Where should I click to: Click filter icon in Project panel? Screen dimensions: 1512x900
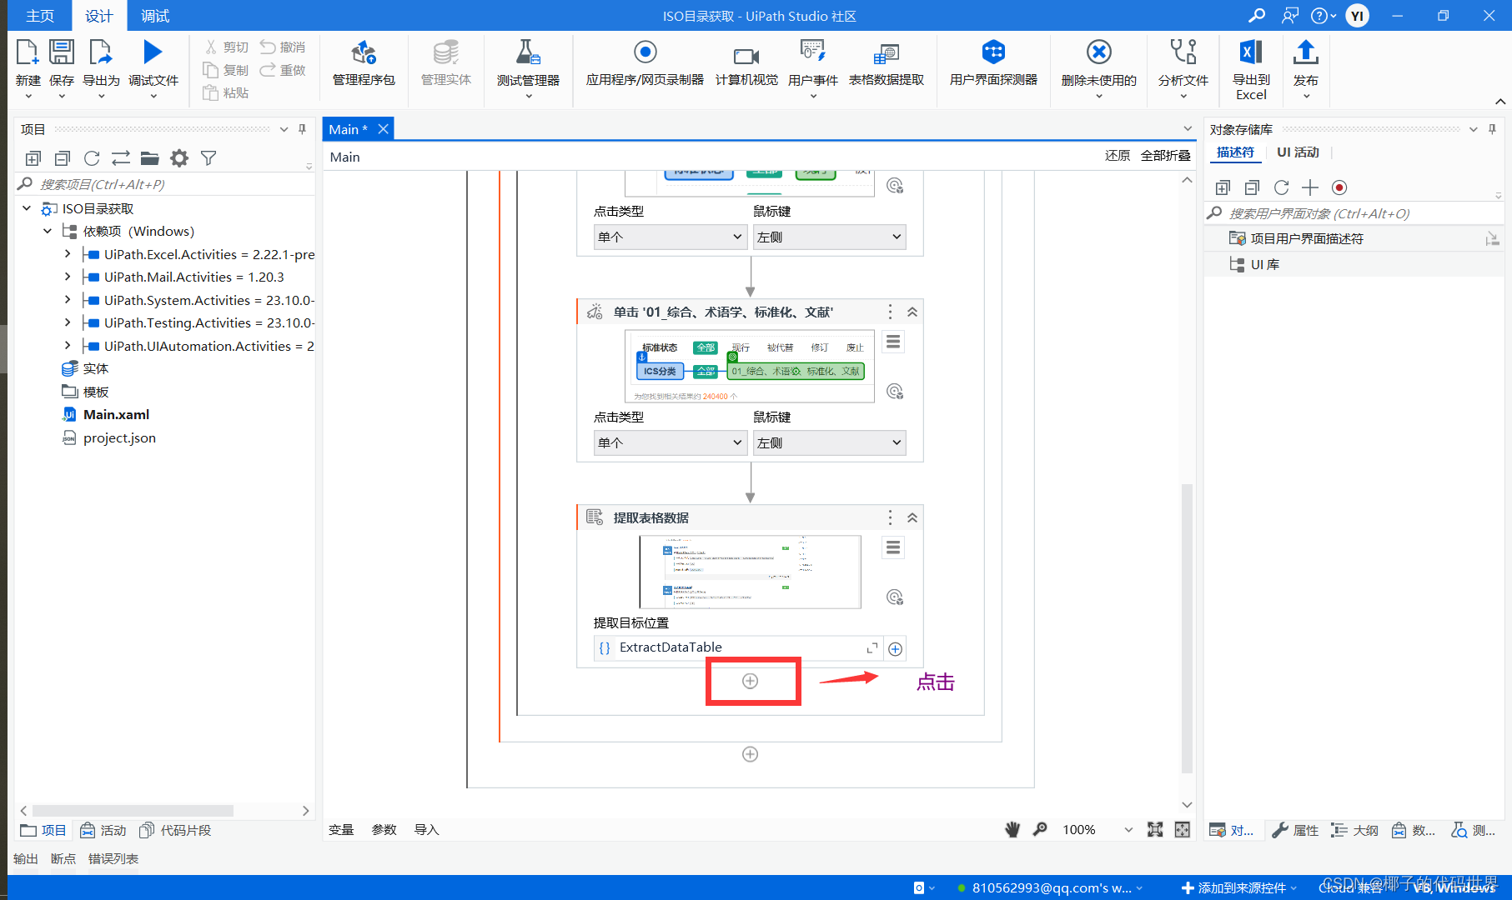tap(208, 158)
